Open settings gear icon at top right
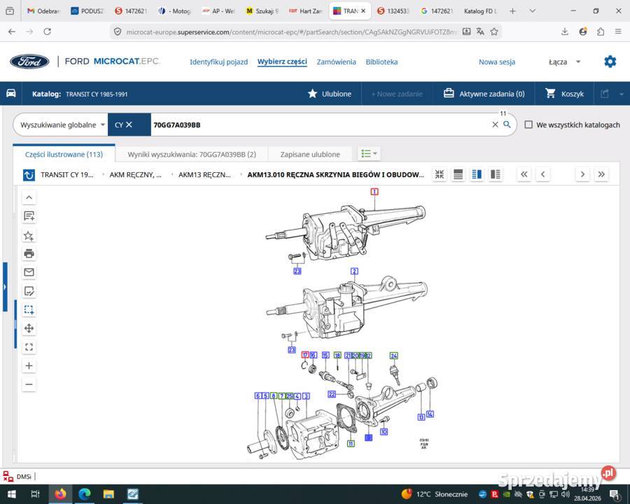630x504 pixels. click(610, 62)
